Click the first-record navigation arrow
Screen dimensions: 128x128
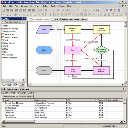click(x=46, y=10)
